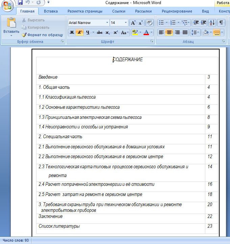Click the Office button logo
The height and width of the screenshot is (244, 230).
coord(7,6)
